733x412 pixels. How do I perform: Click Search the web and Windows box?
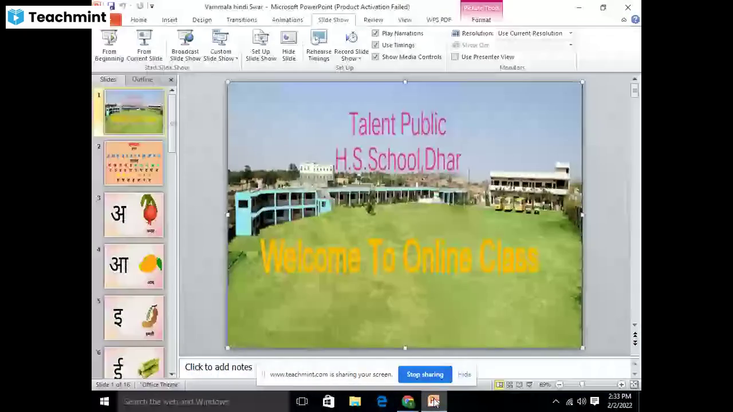pyautogui.click(x=203, y=402)
